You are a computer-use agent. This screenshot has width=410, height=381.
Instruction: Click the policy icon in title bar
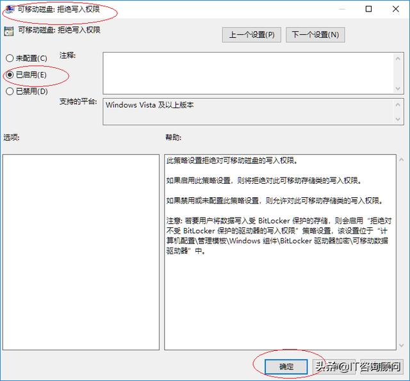pos(10,9)
